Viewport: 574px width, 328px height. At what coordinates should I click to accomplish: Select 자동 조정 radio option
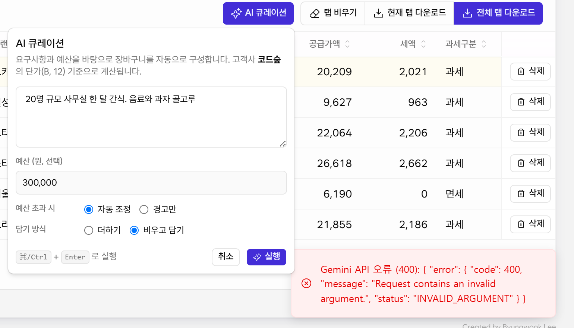click(89, 209)
